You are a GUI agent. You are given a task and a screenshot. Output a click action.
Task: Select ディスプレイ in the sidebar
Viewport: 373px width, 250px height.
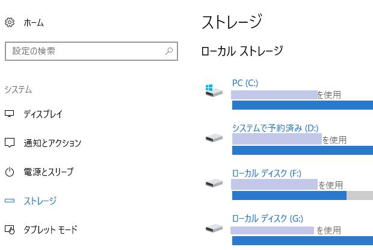[43, 114]
